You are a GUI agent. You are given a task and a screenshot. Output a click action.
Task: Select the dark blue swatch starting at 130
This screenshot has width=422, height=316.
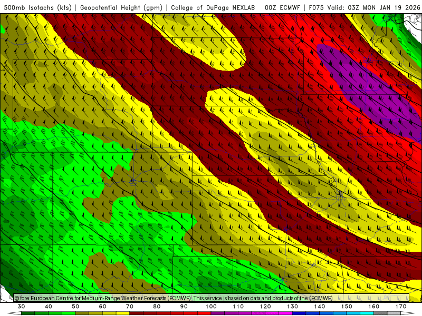click(299, 313)
